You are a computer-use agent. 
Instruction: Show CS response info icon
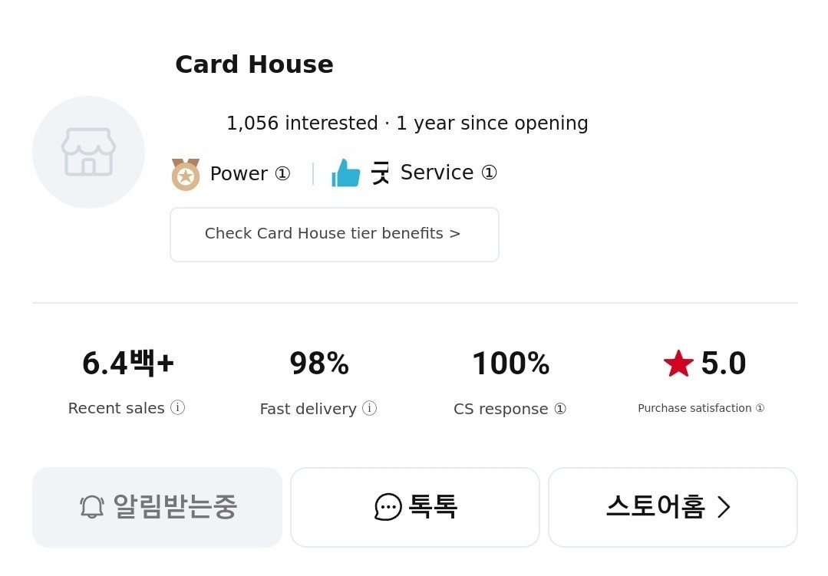(x=560, y=409)
